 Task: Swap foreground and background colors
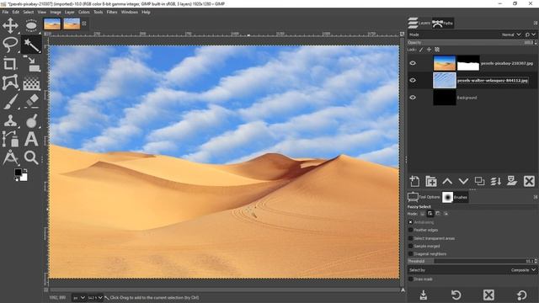tap(25, 171)
